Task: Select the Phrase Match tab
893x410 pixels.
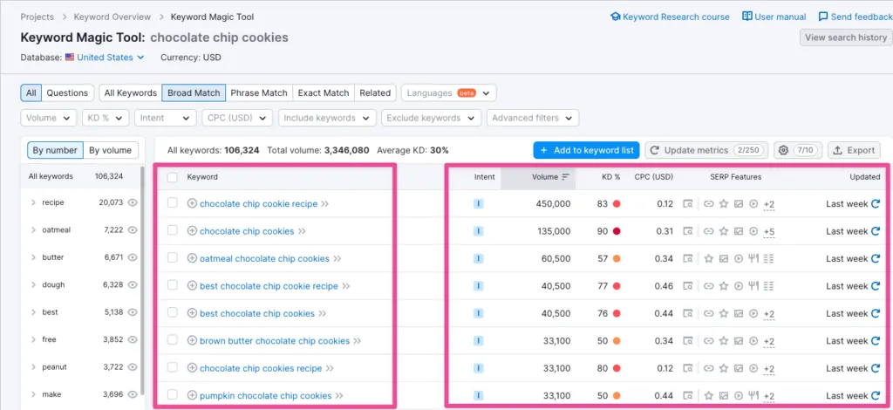Action: (259, 92)
